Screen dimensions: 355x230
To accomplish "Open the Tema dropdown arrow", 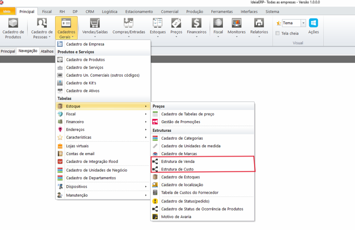I will 303,23.
